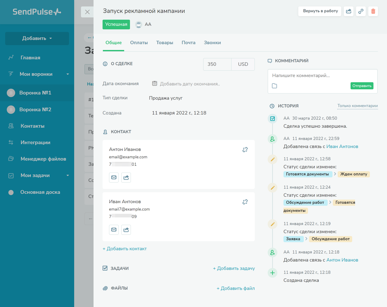
Task: Click the Успешная status badge
Action: click(116, 25)
